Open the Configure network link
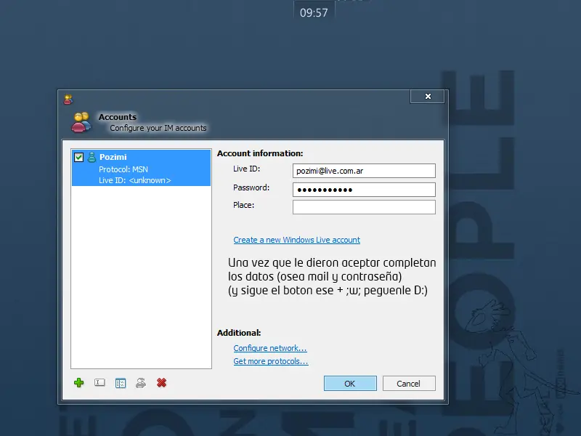This screenshot has width=581, height=436. pyautogui.click(x=270, y=348)
